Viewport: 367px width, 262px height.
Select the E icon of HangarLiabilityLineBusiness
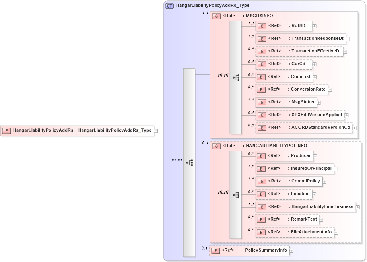click(262, 207)
